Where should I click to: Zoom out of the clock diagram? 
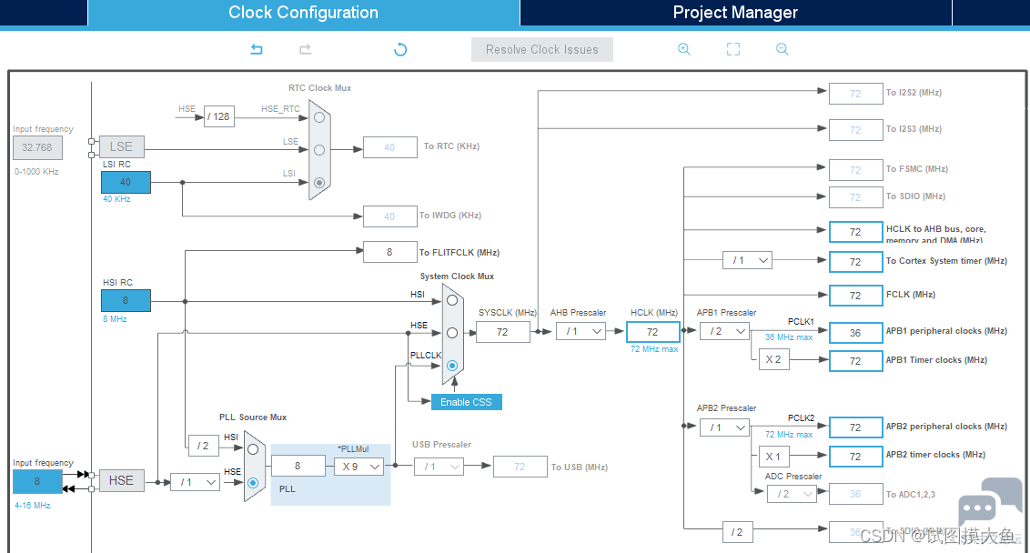coord(782,49)
